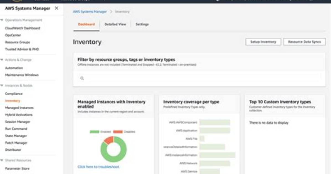
Task: Click the AWS:Network coverage bar
Action: point(215,163)
